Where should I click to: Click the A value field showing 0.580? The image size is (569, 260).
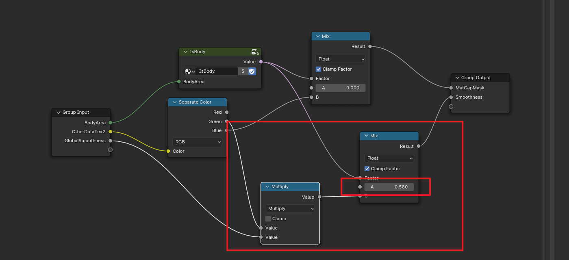pyautogui.click(x=389, y=187)
